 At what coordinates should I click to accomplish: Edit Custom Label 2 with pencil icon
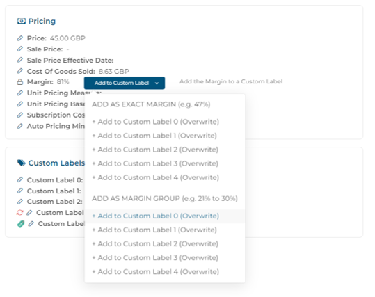(x=20, y=202)
